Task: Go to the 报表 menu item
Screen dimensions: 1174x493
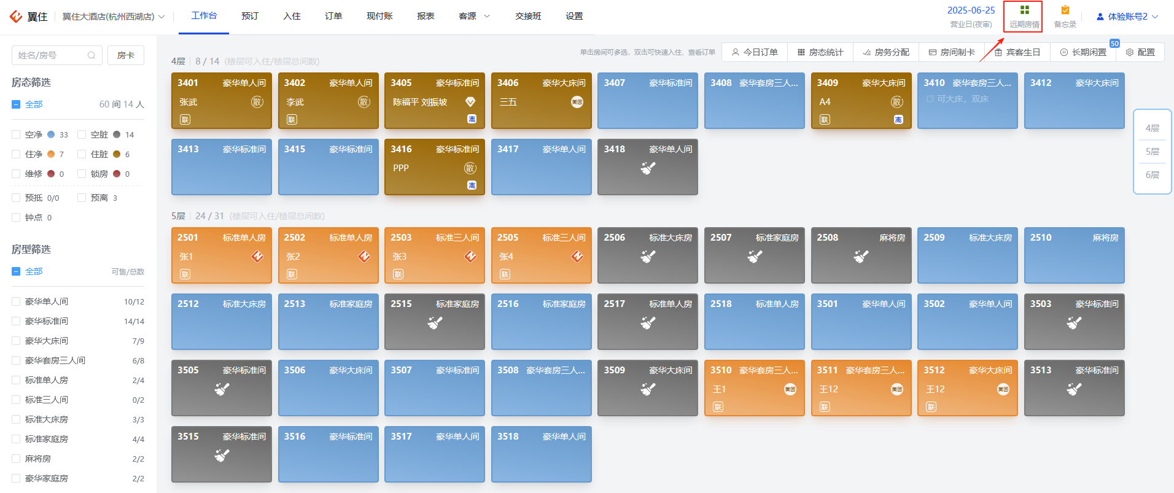Action: pos(426,16)
